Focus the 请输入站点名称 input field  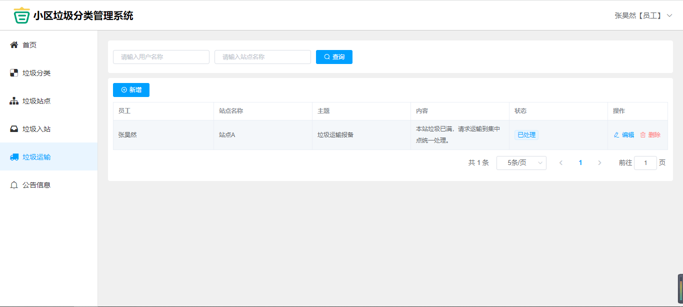pos(262,57)
